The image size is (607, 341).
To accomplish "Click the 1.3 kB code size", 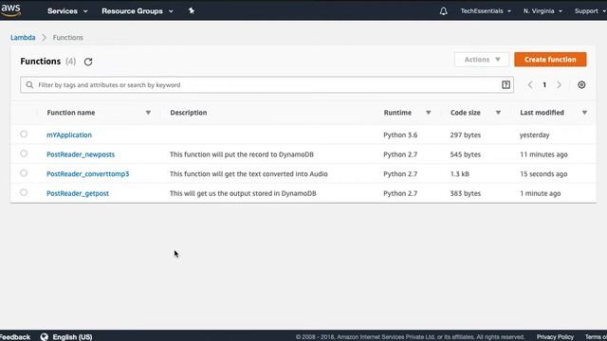I will (x=459, y=173).
